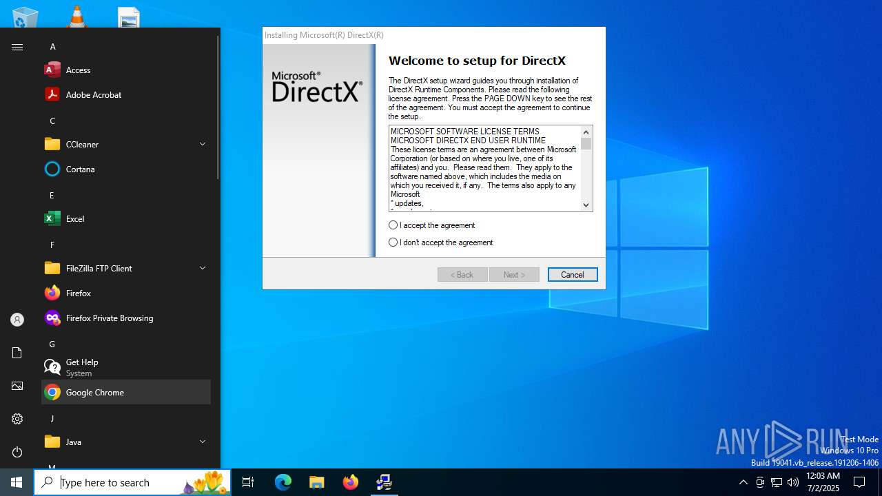
Task: Open the Java folder entry
Action: (x=126, y=442)
